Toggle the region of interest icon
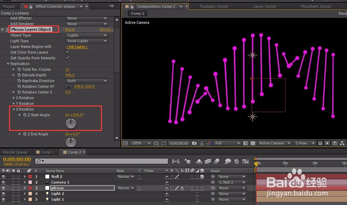347x205 pixels. coord(245,143)
